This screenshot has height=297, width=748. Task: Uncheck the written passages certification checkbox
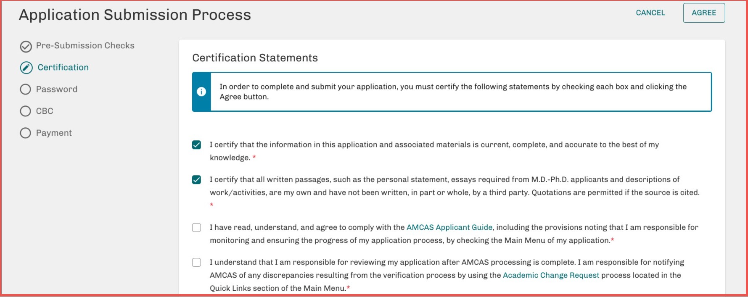[196, 180]
